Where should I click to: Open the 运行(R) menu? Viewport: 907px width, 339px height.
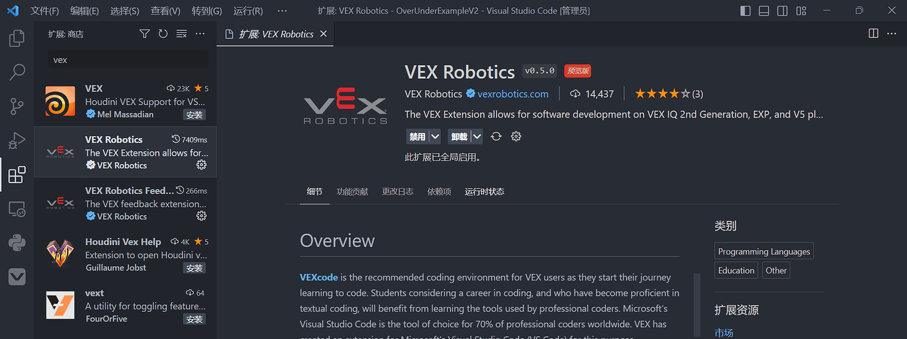pos(248,11)
